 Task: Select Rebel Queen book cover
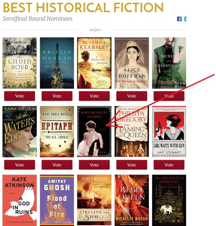(x=131, y=200)
